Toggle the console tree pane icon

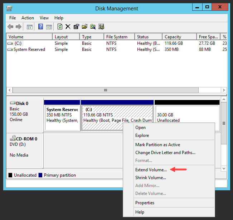pos(30,27)
